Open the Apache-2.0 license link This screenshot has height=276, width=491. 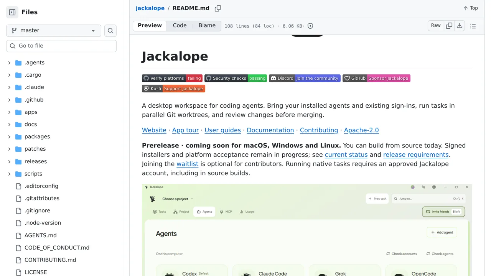coord(361,130)
